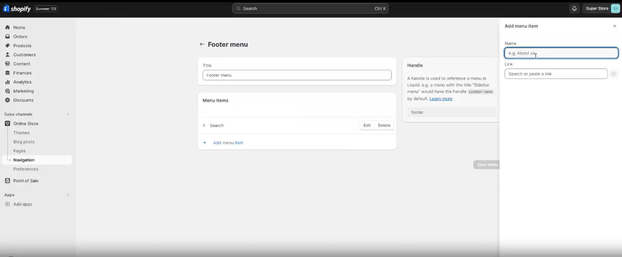This screenshot has height=257, width=622.
Task: Open notifications bell icon
Action: tap(574, 9)
